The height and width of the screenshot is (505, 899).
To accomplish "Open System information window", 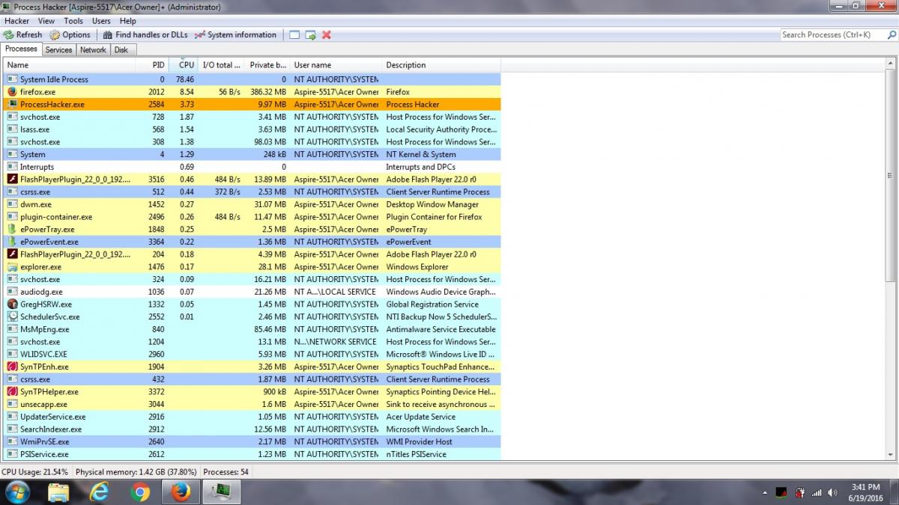I will tap(235, 34).
